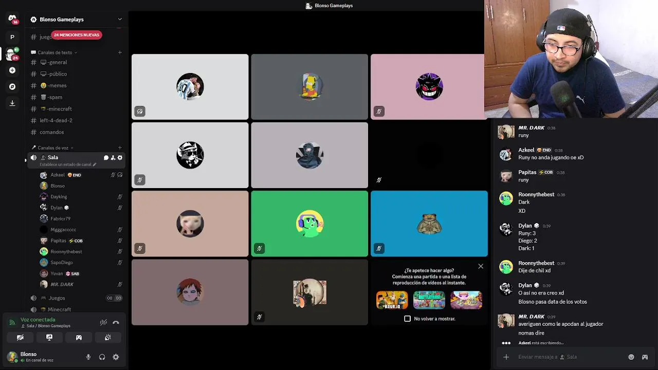Close the activity suggestion panel
658x370 pixels.
click(x=481, y=266)
